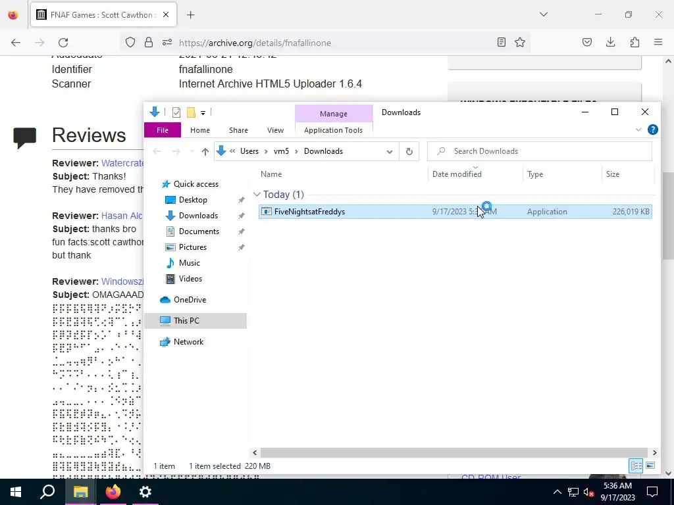Screen dimensions: 674x505
Task: List all tabs dropdown in Firefox
Action: [x=544, y=14]
